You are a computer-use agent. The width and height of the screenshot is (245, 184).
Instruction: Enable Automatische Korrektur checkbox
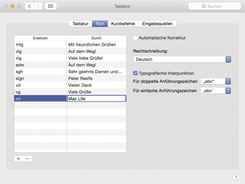pos(135,38)
